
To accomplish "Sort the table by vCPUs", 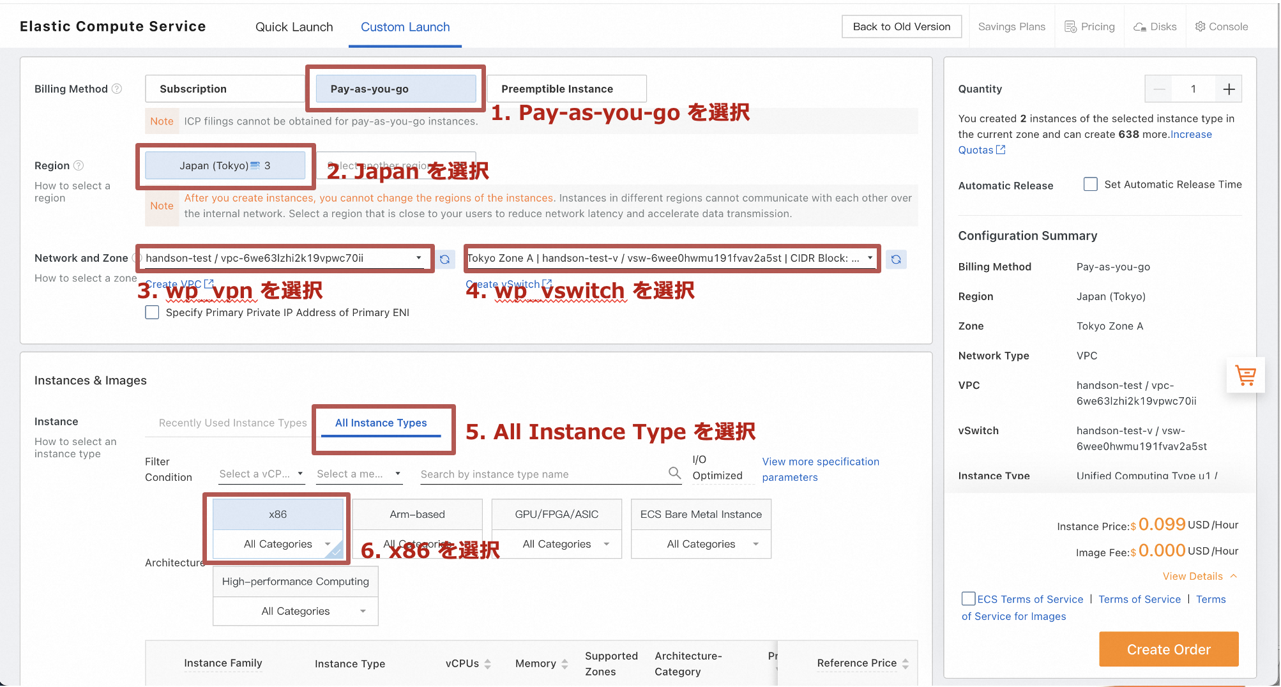I will pyautogui.click(x=488, y=664).
